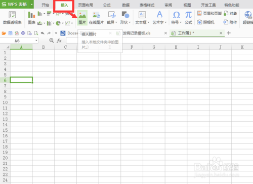Add a new document tab with plus
Screen dimensions: 253x184
pos(229,33)
